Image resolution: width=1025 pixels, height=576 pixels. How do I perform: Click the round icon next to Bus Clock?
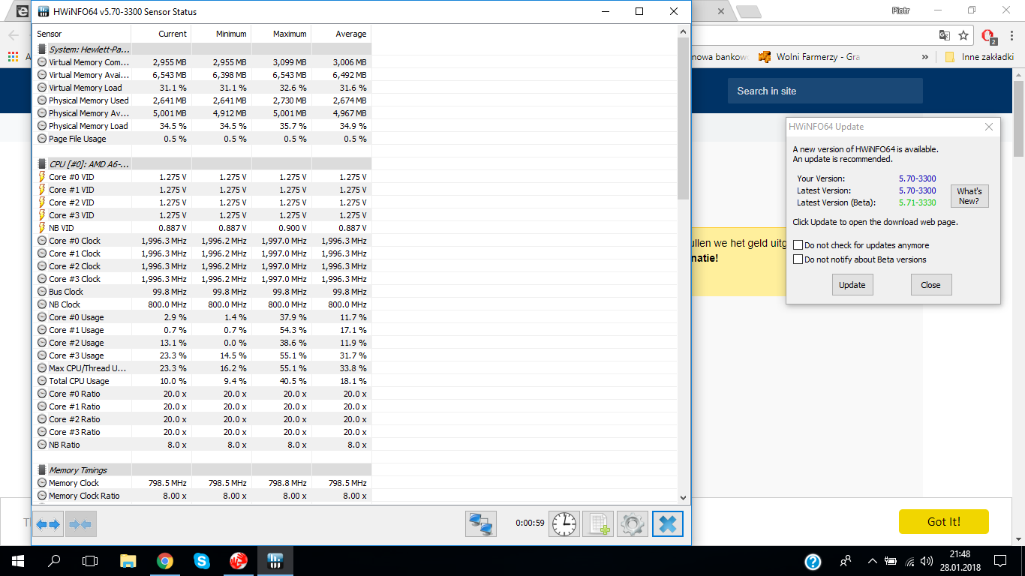pyautogui.click(x=42, y=292)
